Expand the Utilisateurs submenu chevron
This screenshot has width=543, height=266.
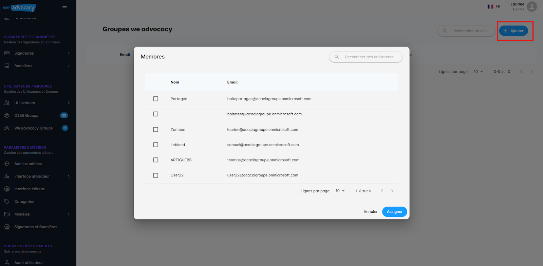click(69, 103)
